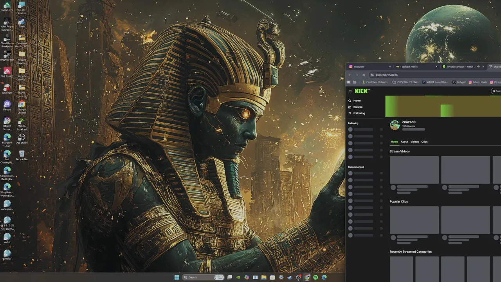This screenshot has height=282, width=501.
Task: Click the Kick logo in the browser
Action: [x=362, y=91]
